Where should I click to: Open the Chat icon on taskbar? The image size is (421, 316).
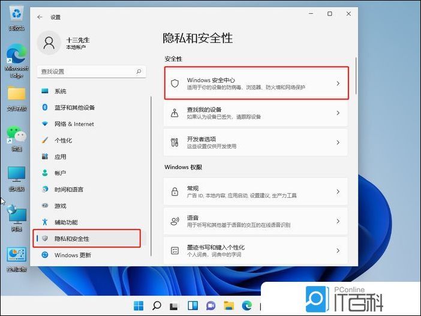coord(210,306)
